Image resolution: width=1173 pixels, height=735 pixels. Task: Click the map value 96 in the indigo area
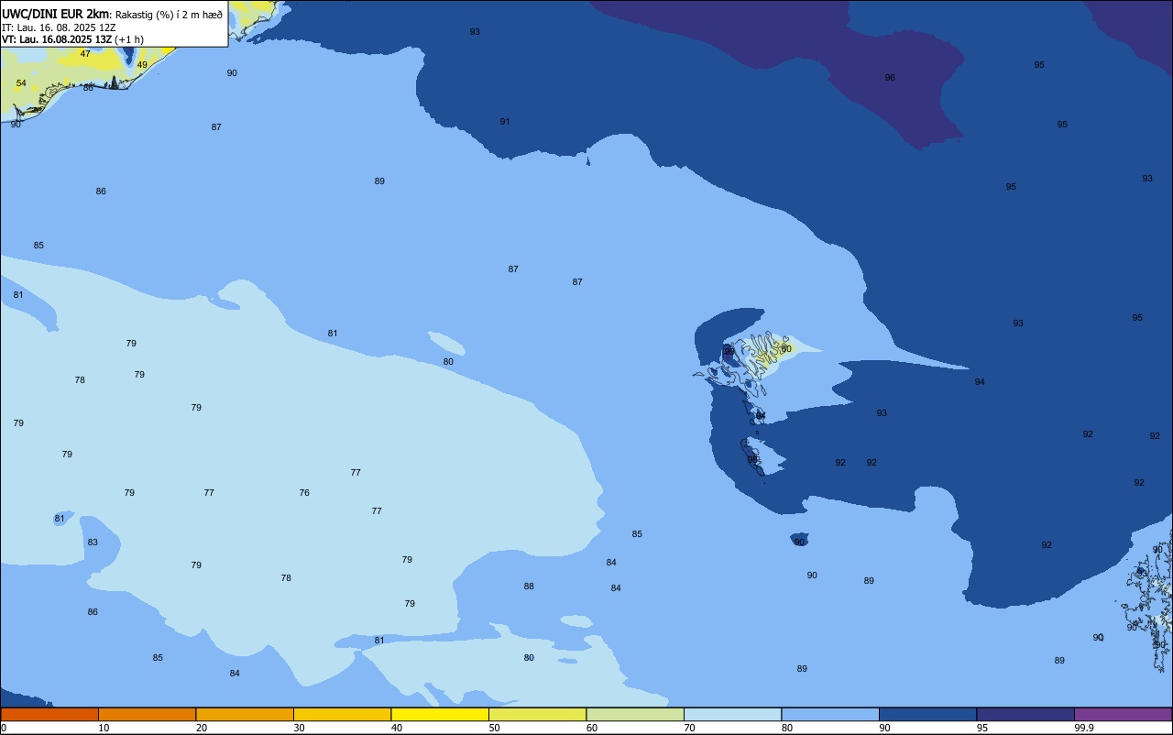(890, 78)
